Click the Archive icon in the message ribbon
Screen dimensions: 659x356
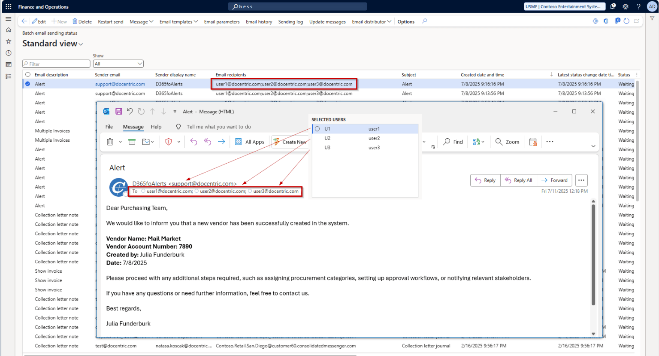click(x=132, y=142)
